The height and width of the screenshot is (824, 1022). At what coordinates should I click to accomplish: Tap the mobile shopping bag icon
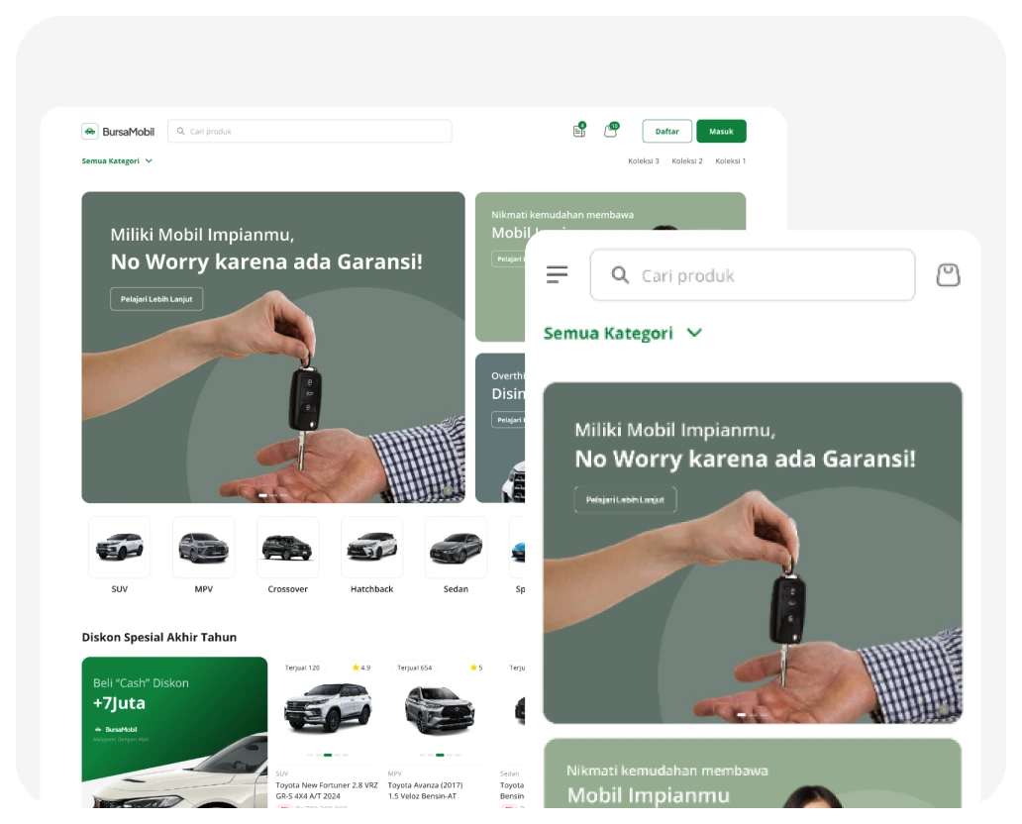(x=948, y=275)
